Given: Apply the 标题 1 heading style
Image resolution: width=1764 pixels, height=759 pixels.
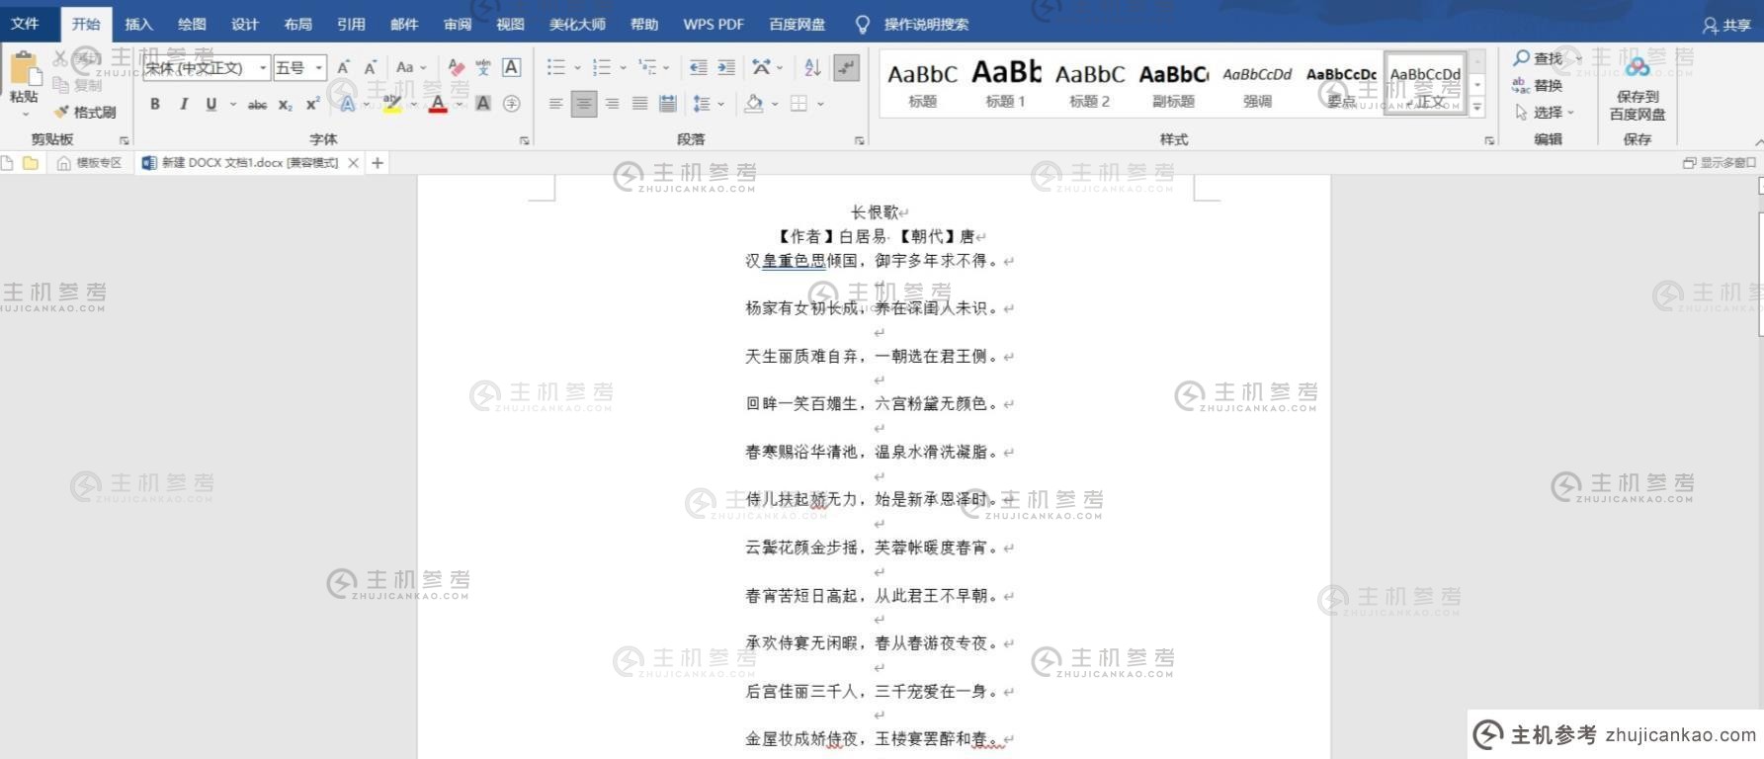Looking at the screenshot, I should click(1005, 83).
